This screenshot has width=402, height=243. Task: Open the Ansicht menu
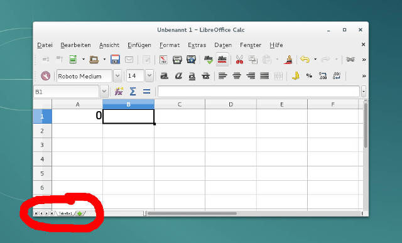(x=109, y=45)
